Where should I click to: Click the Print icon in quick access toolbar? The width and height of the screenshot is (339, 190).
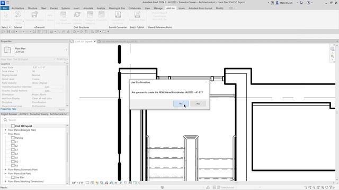(34, 32)
